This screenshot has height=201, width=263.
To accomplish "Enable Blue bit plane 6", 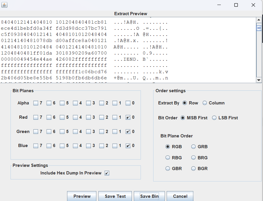I will pyautogui.click(x=49, y=146).
